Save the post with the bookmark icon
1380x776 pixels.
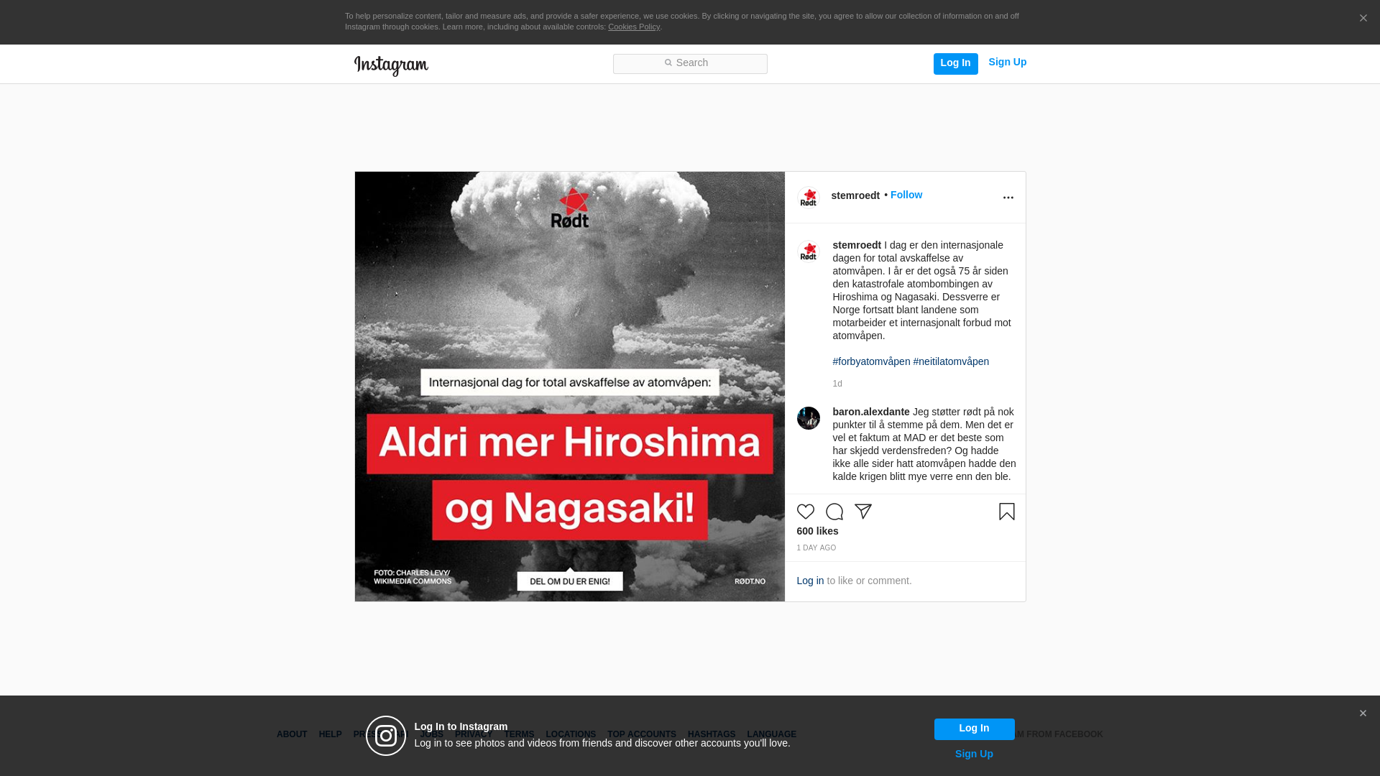click(1006, 512)
